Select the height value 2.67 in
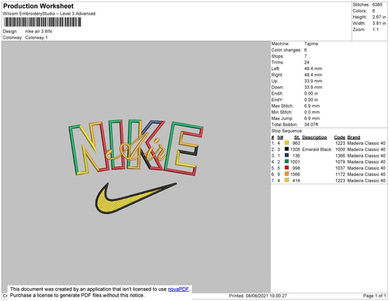 pyautogui.click(x=379, y=17)
